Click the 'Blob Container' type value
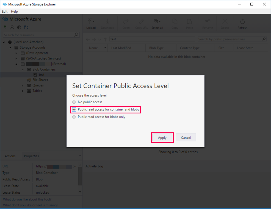The height and width of the screenshot is (209, 271). coord(47,173)
